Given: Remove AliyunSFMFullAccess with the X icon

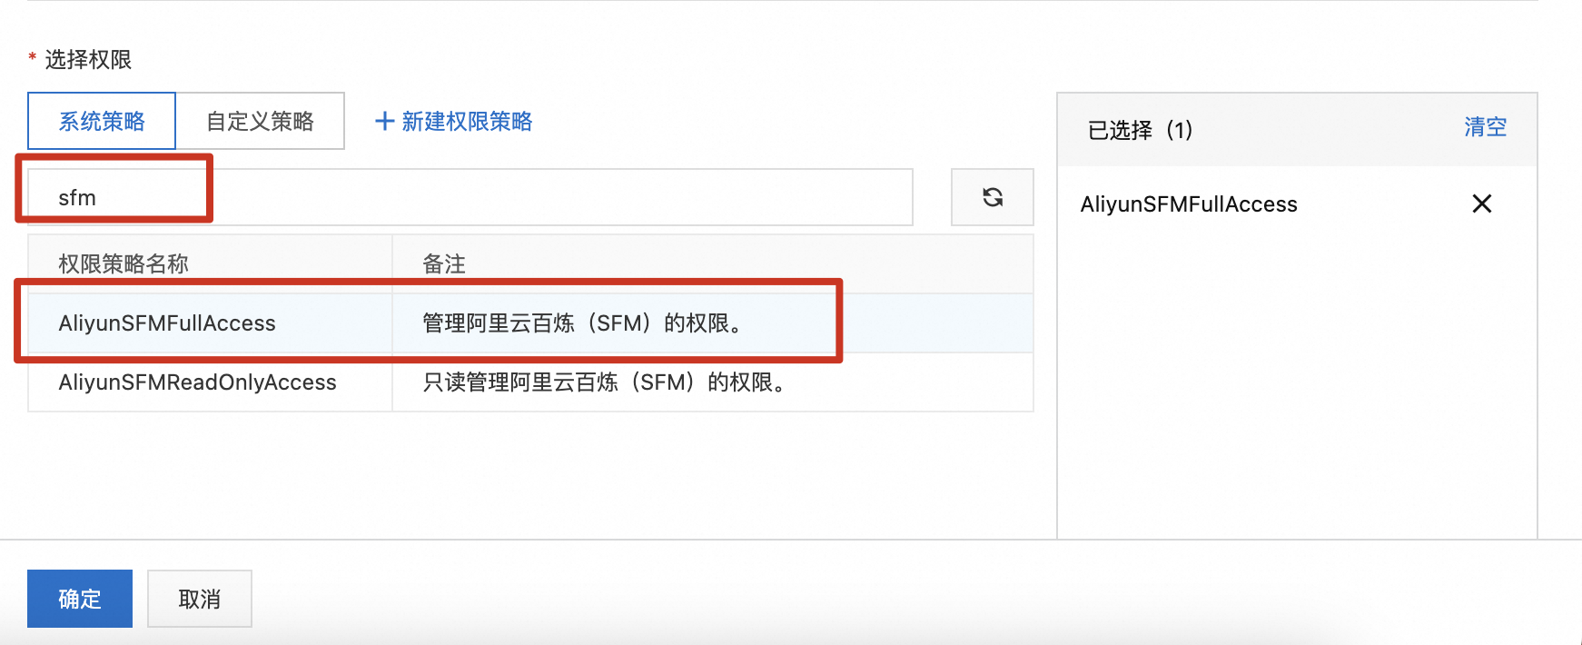Looking at the screenshot, I should pos(1481,203).
